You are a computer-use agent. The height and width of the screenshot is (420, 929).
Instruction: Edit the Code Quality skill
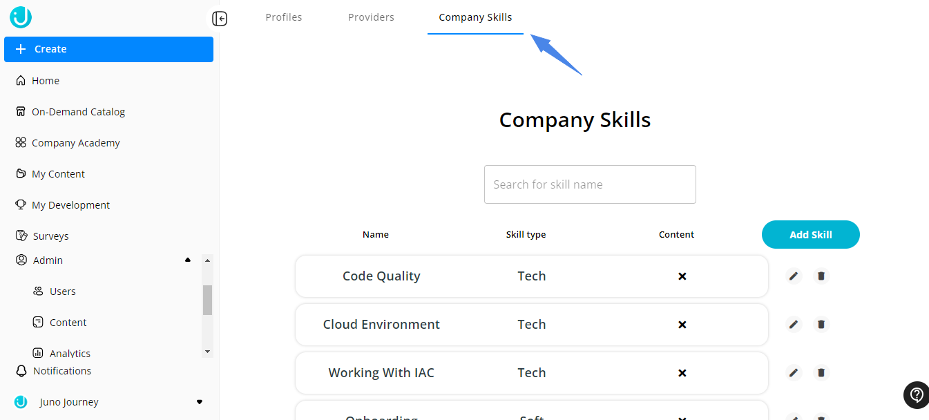tap(794, 276)
